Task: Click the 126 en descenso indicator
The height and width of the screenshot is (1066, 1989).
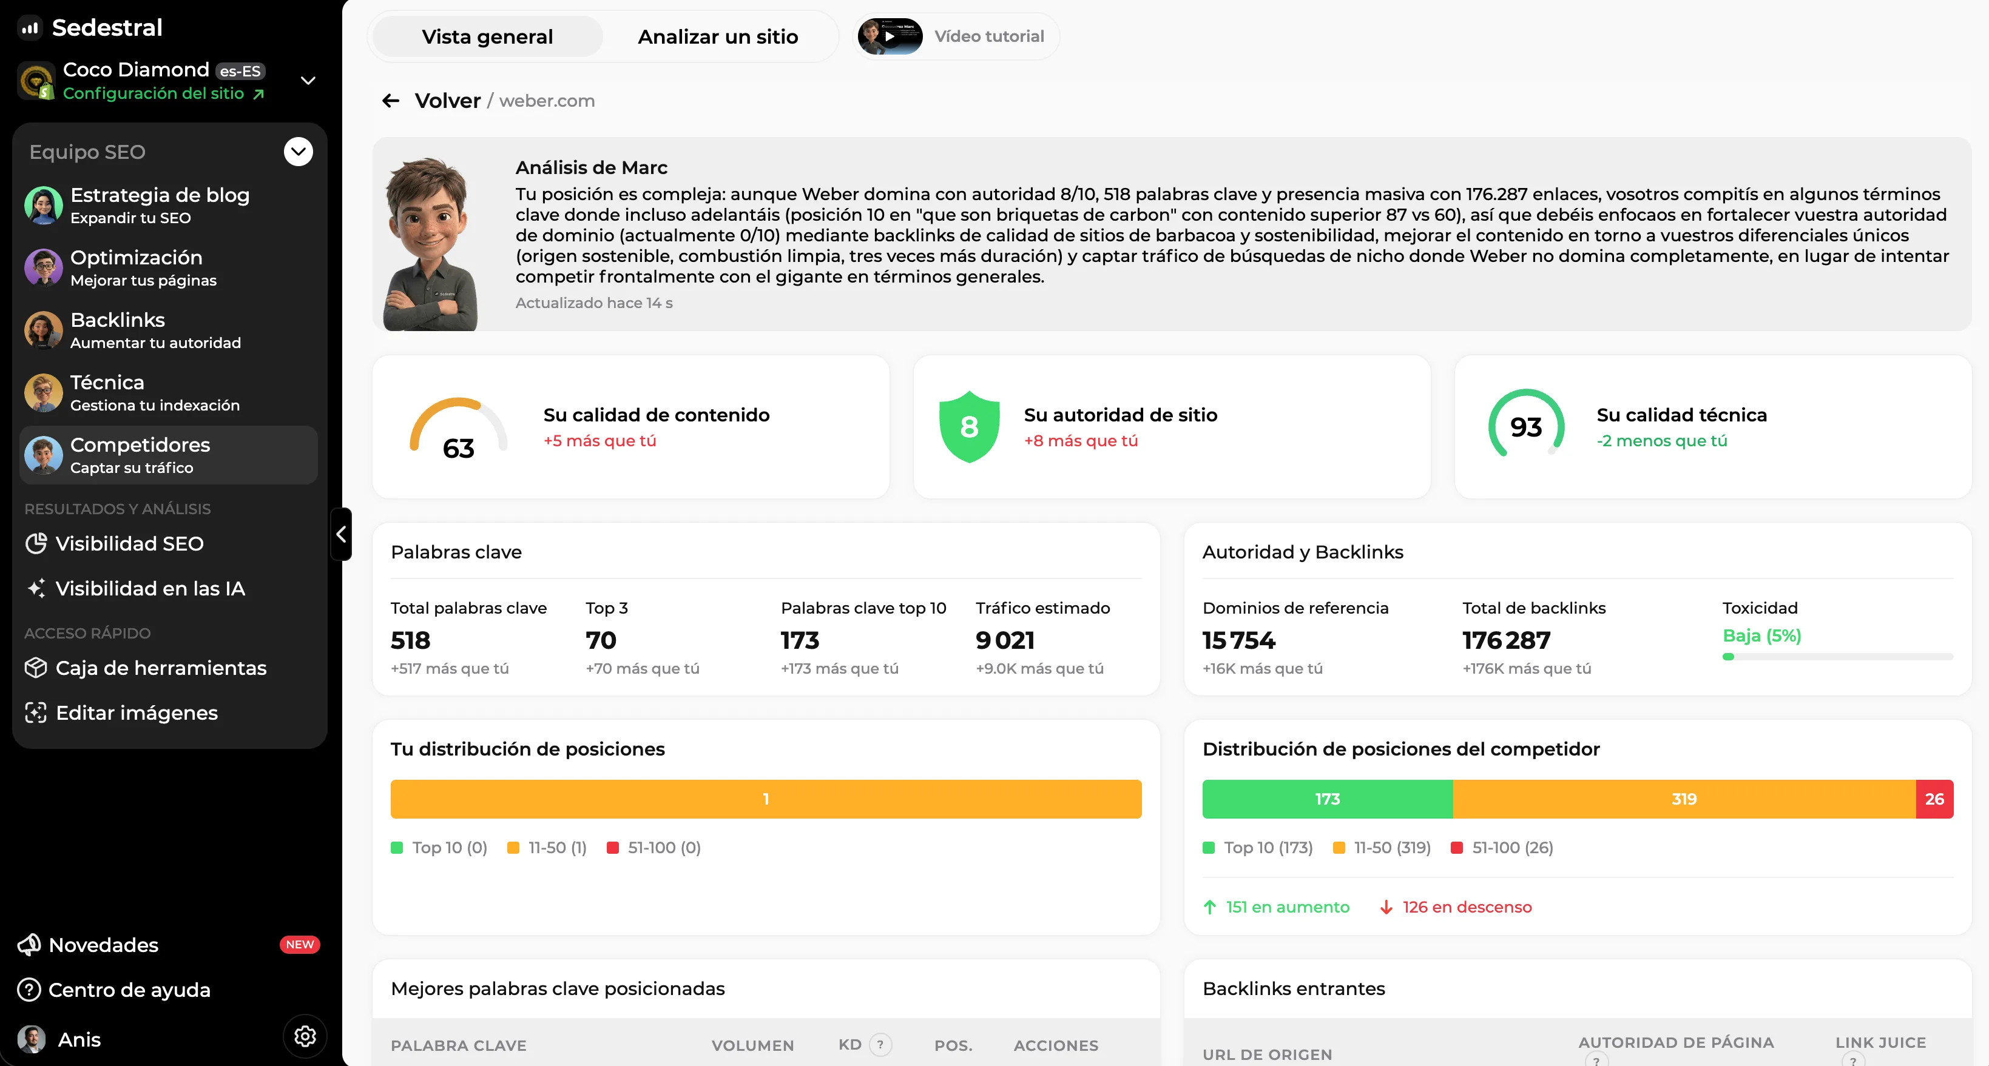Action: coord(1456,907)
